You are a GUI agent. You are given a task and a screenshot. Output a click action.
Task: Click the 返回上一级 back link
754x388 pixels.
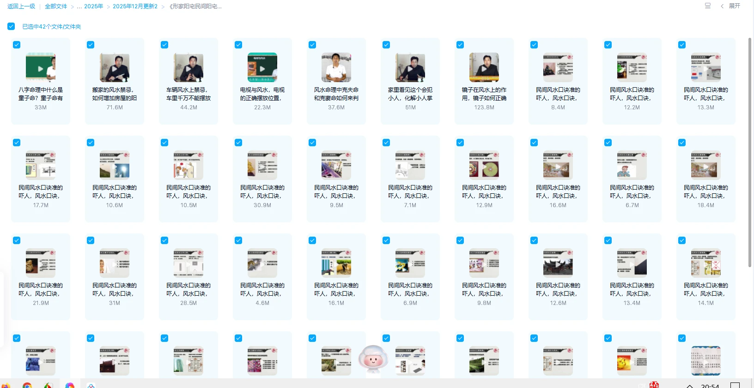(21, 6)
